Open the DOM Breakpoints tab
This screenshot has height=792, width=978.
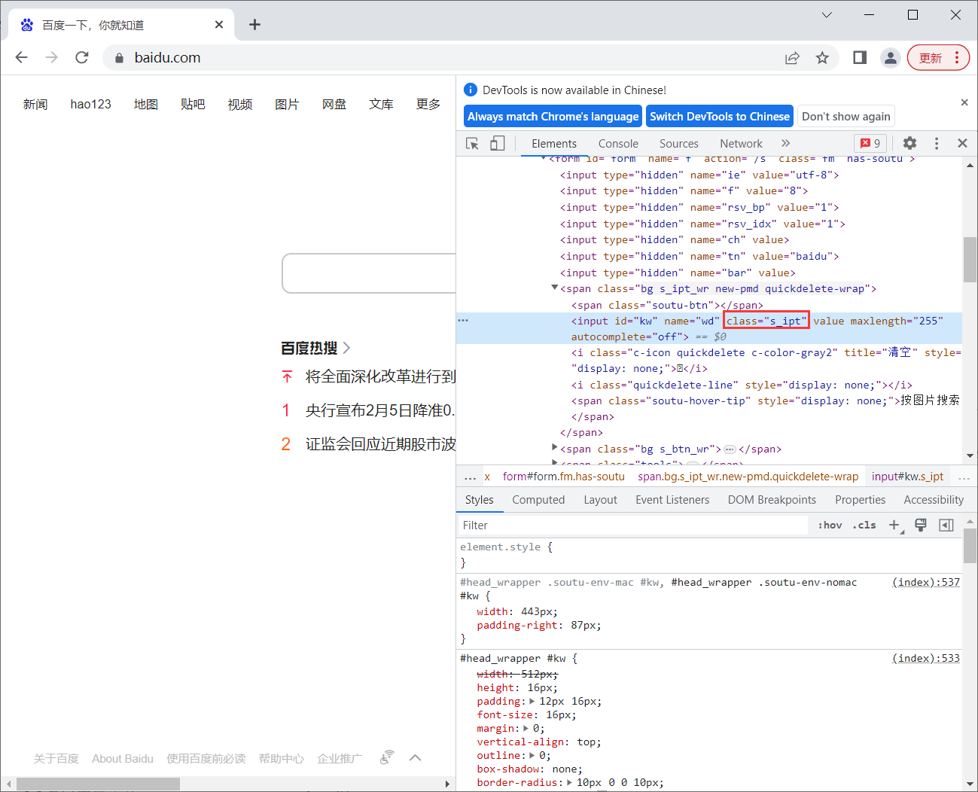pyautogui.click(x=772, y=499)
